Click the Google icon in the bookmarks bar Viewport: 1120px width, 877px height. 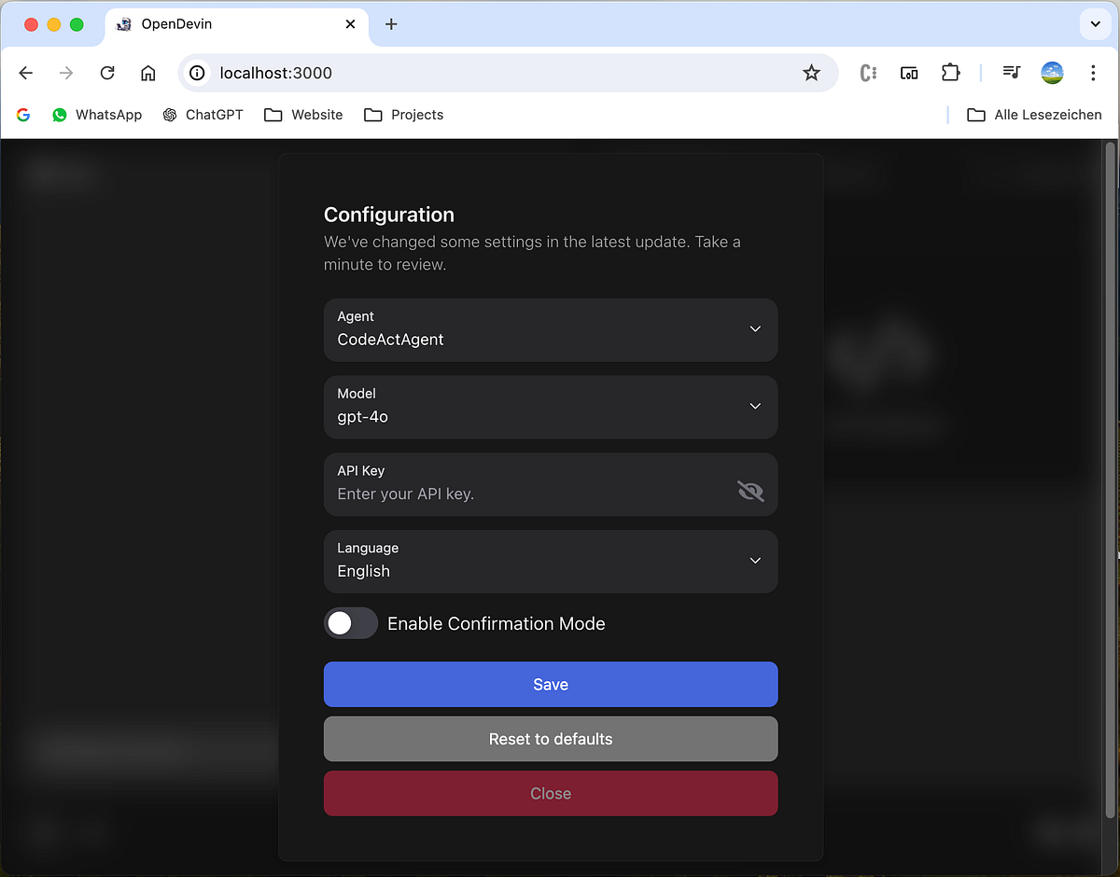coord(22,114)
